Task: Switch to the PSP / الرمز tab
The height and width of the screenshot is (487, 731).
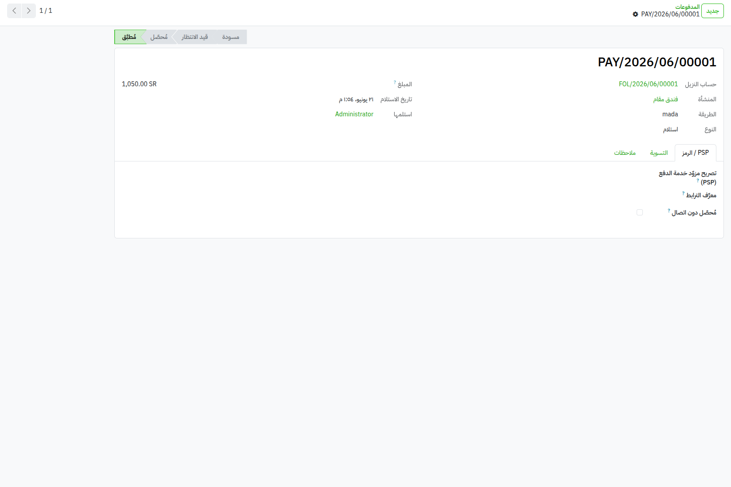Action: [x=695, y=153]
